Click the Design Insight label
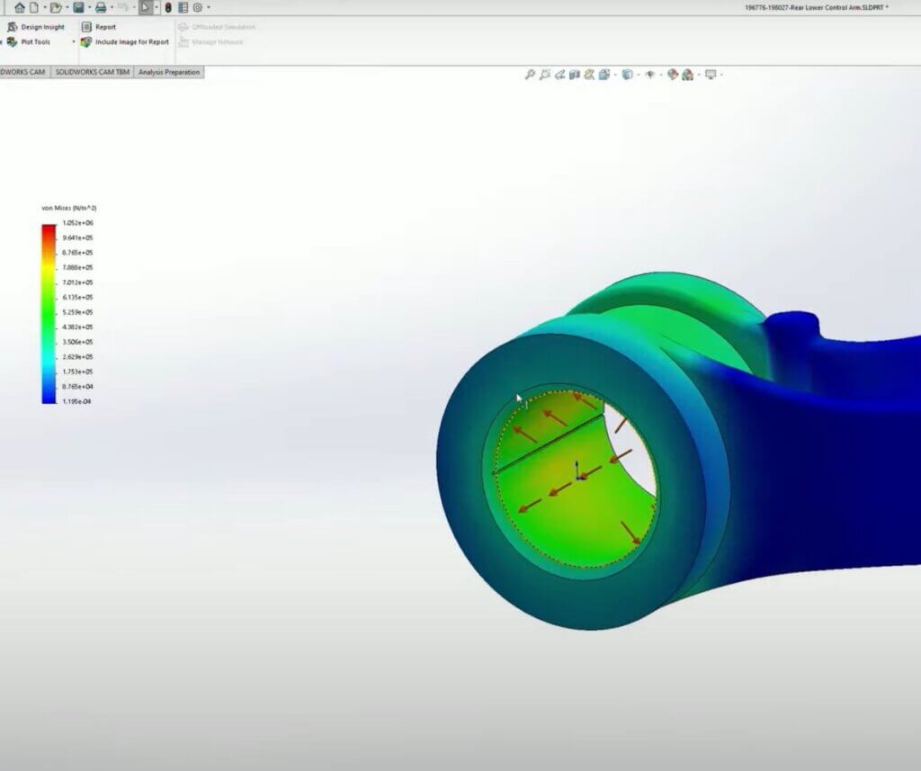This screenshot has width=921, height=771. pyautogui.click(x=43, y=27)
